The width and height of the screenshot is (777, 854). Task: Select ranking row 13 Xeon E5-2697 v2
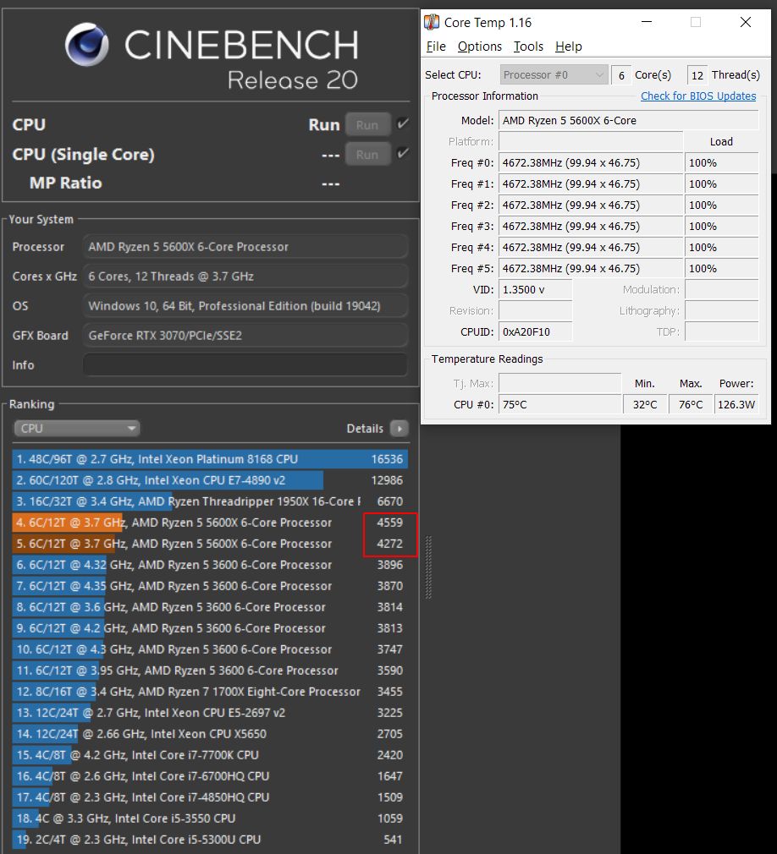pyautogui.click(x=210, y=713)
